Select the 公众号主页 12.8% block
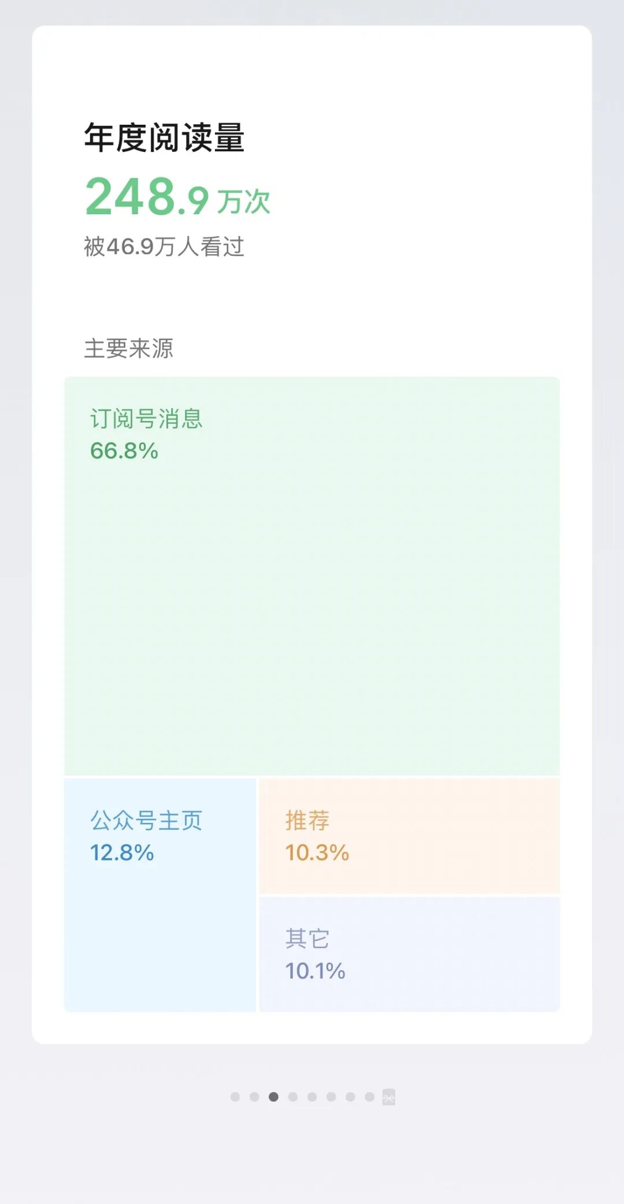624x1204 pixels. (160, 895)
